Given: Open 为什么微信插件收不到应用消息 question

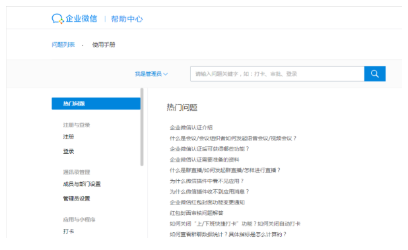Looking at the screenshot, I should click(209, 191).
